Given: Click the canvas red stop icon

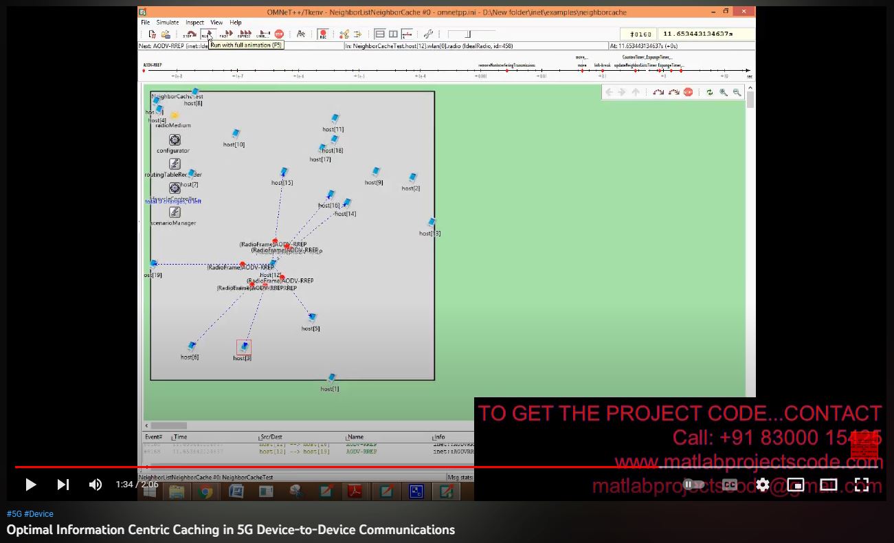Looking at the screenshot, I should coord(688,92).
